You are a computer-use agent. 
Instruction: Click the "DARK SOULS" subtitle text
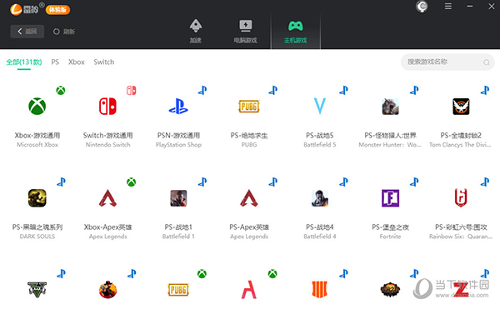[x=37, y=237]
